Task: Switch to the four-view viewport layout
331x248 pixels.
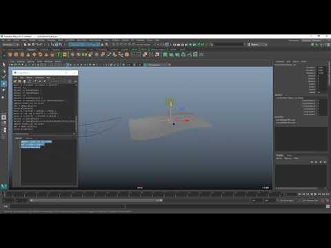Action: tap(3, 123)
